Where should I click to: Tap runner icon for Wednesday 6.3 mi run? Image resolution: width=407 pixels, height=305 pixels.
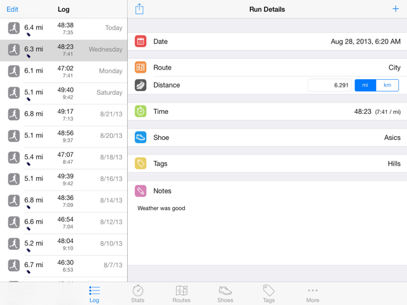pos(14,49)
